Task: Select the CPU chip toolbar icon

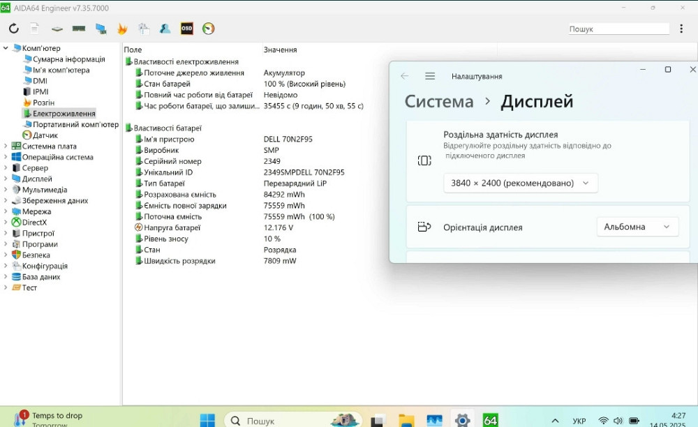Action: click(56, 29)
